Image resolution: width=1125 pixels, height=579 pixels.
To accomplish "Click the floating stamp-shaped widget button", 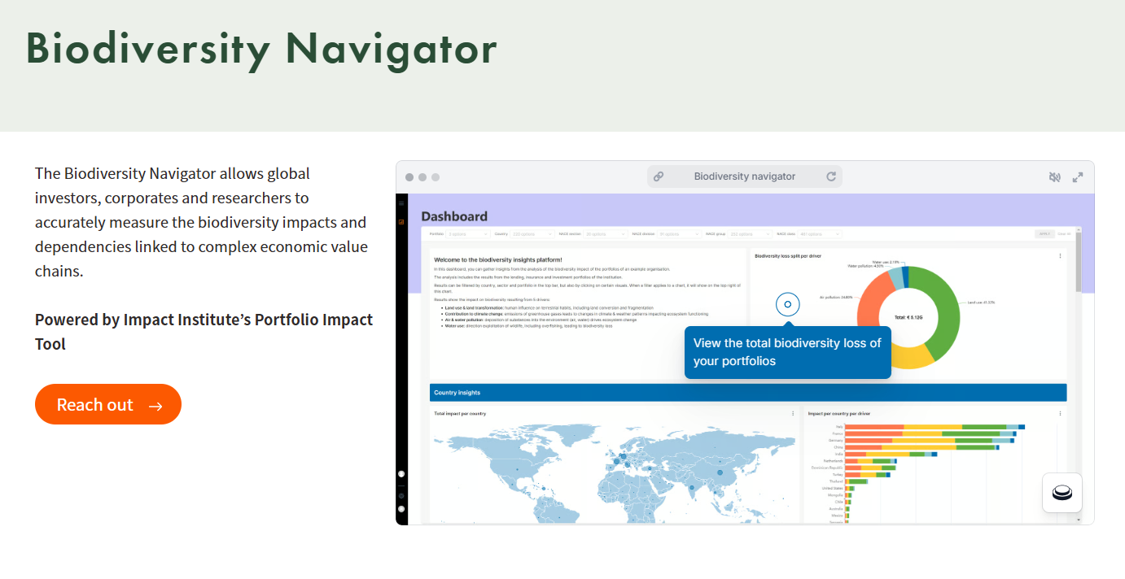I will 1062,493.
